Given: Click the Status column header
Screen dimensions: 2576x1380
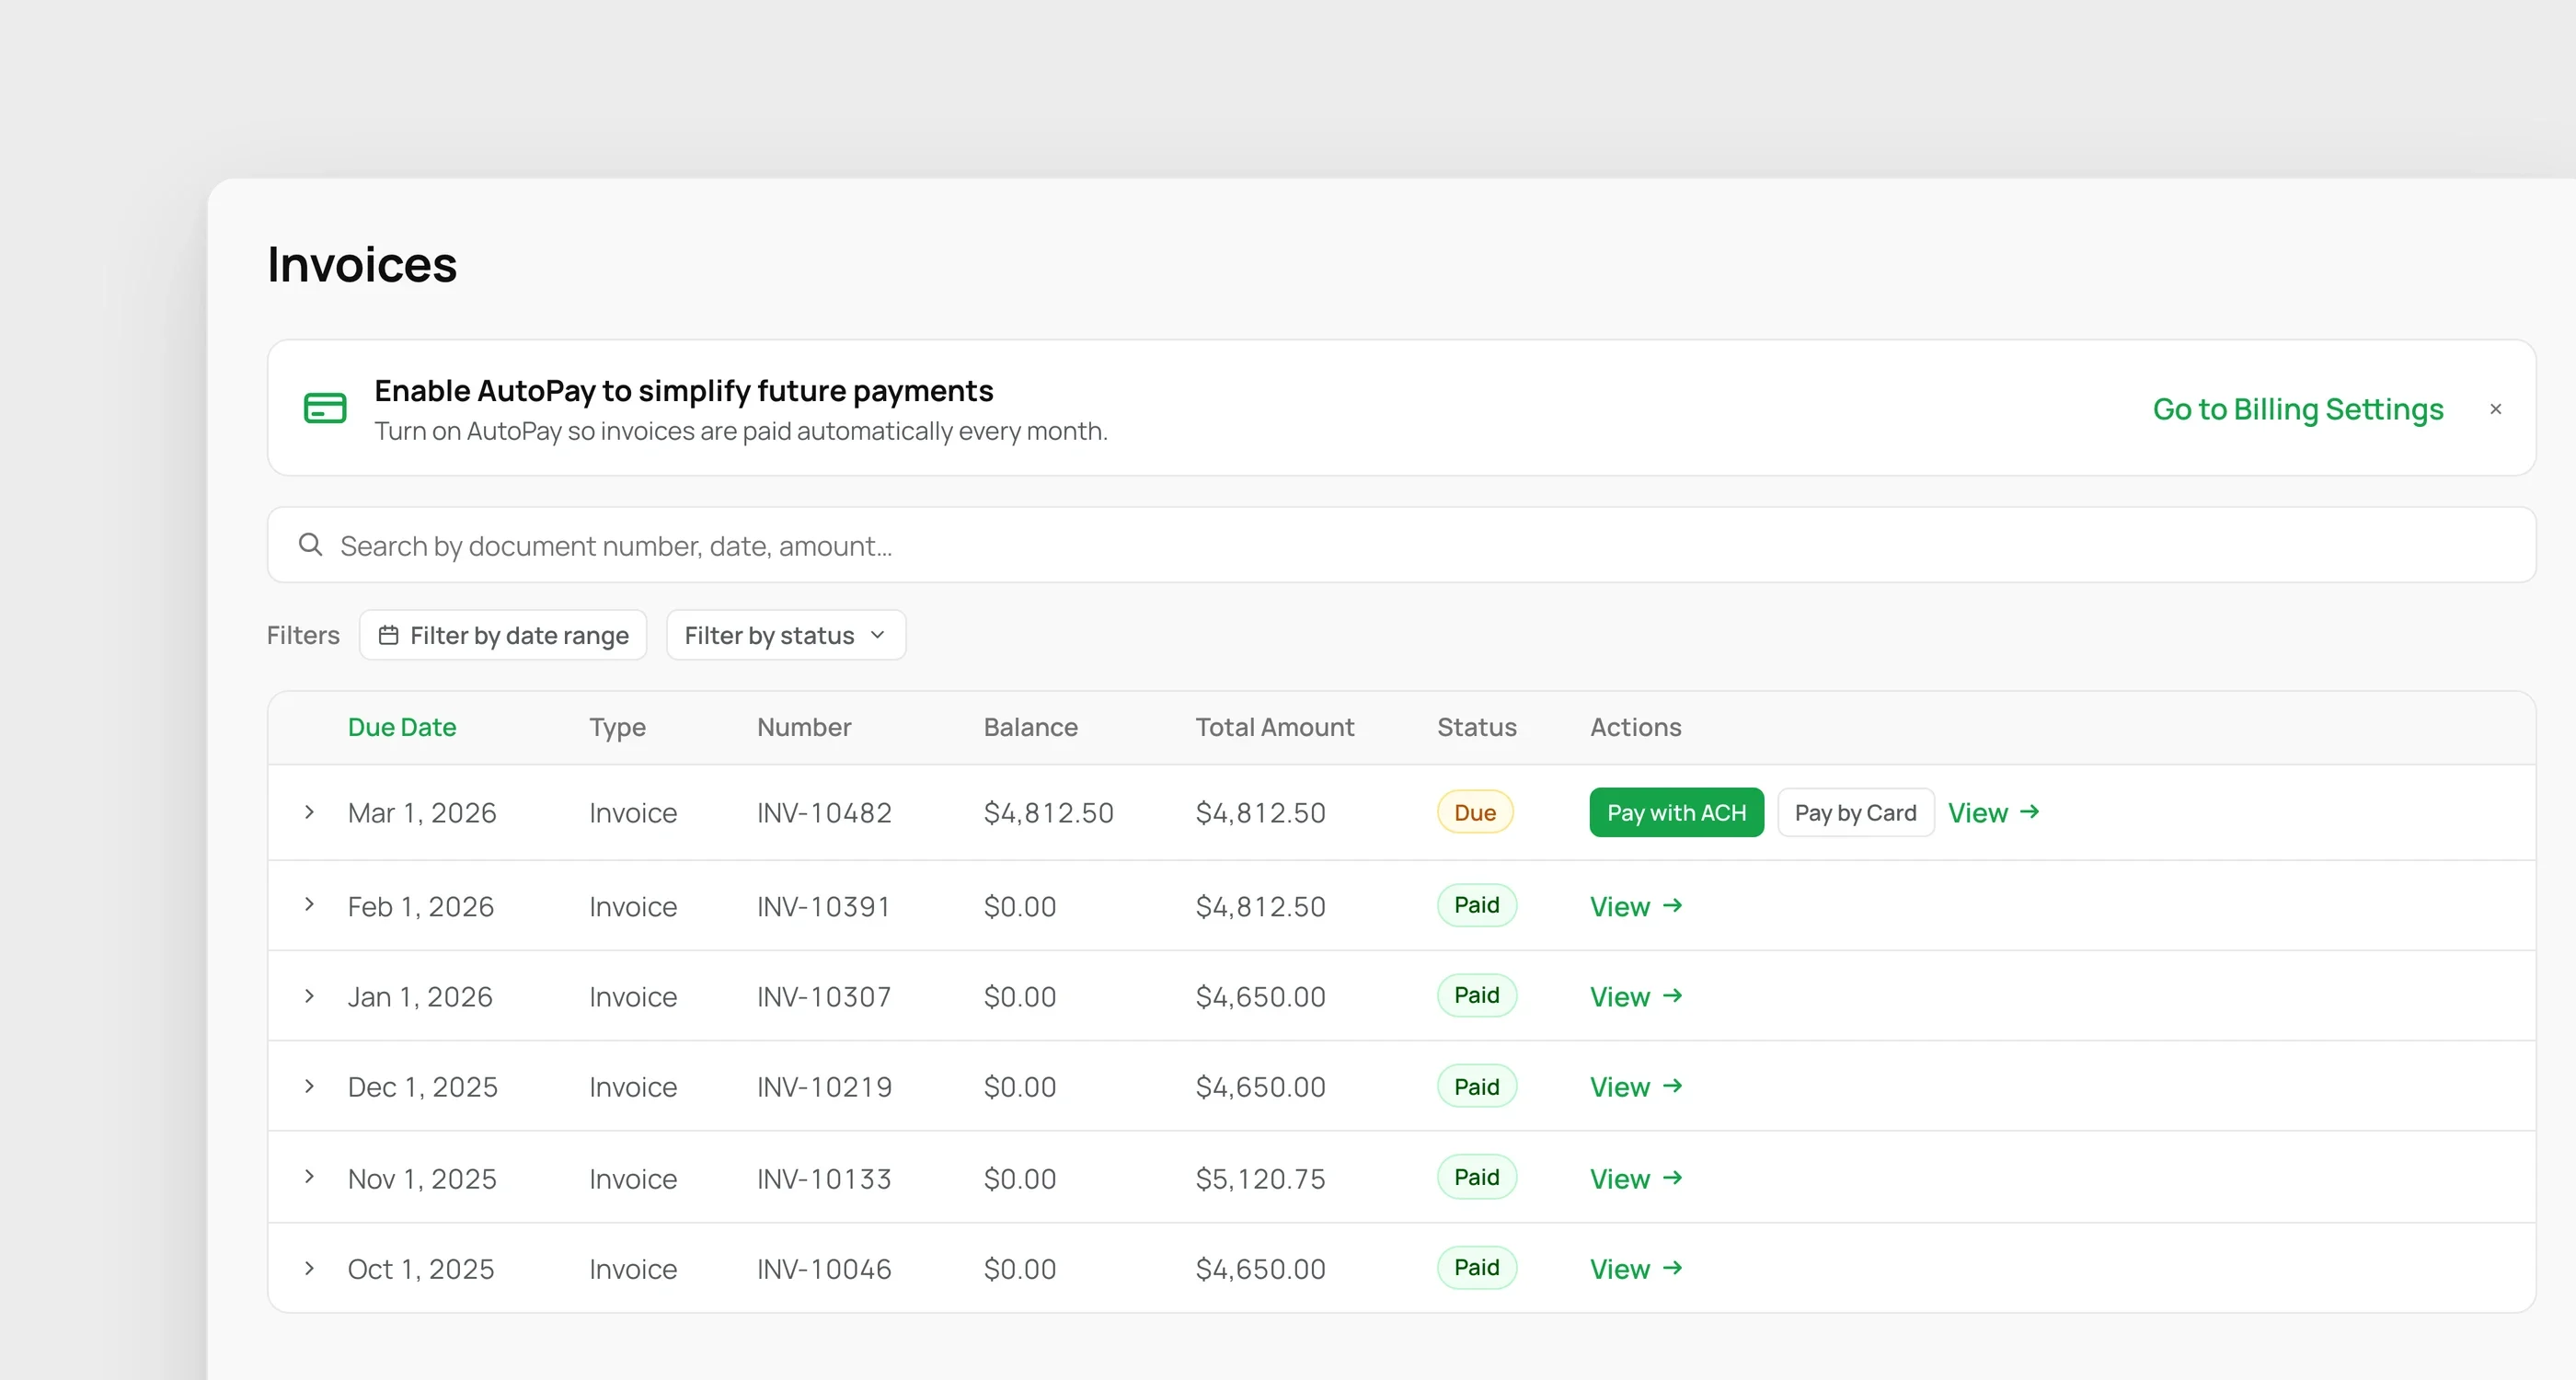Looking at the screenshot, I should 1477,727.
